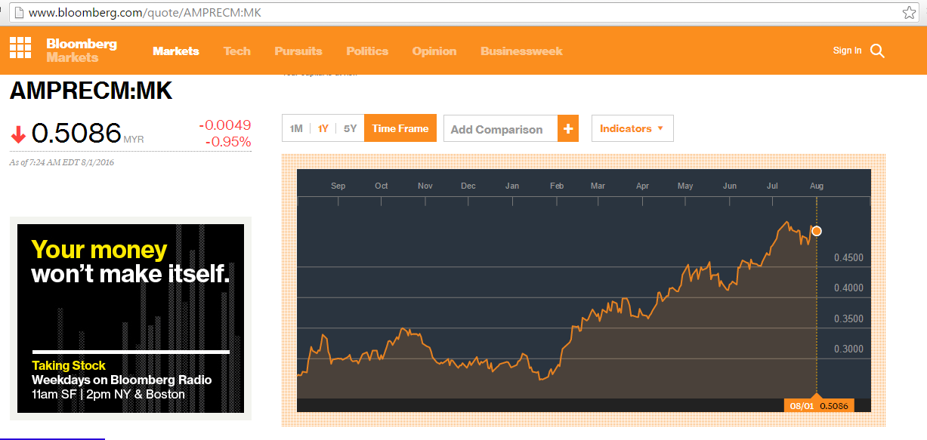The height and width of the screenshot is (440, 927).
Task: Click the 0.3000 price axis label
Action: click(x=848, y=349)
